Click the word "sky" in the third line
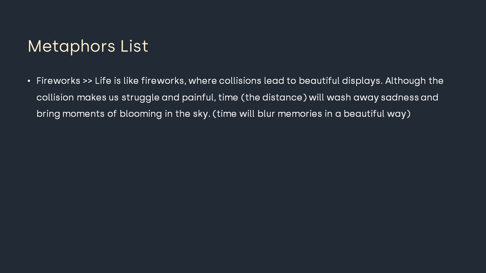Viewport: 486px width, 273px height. pyautogui.click(x=200, y=114)
